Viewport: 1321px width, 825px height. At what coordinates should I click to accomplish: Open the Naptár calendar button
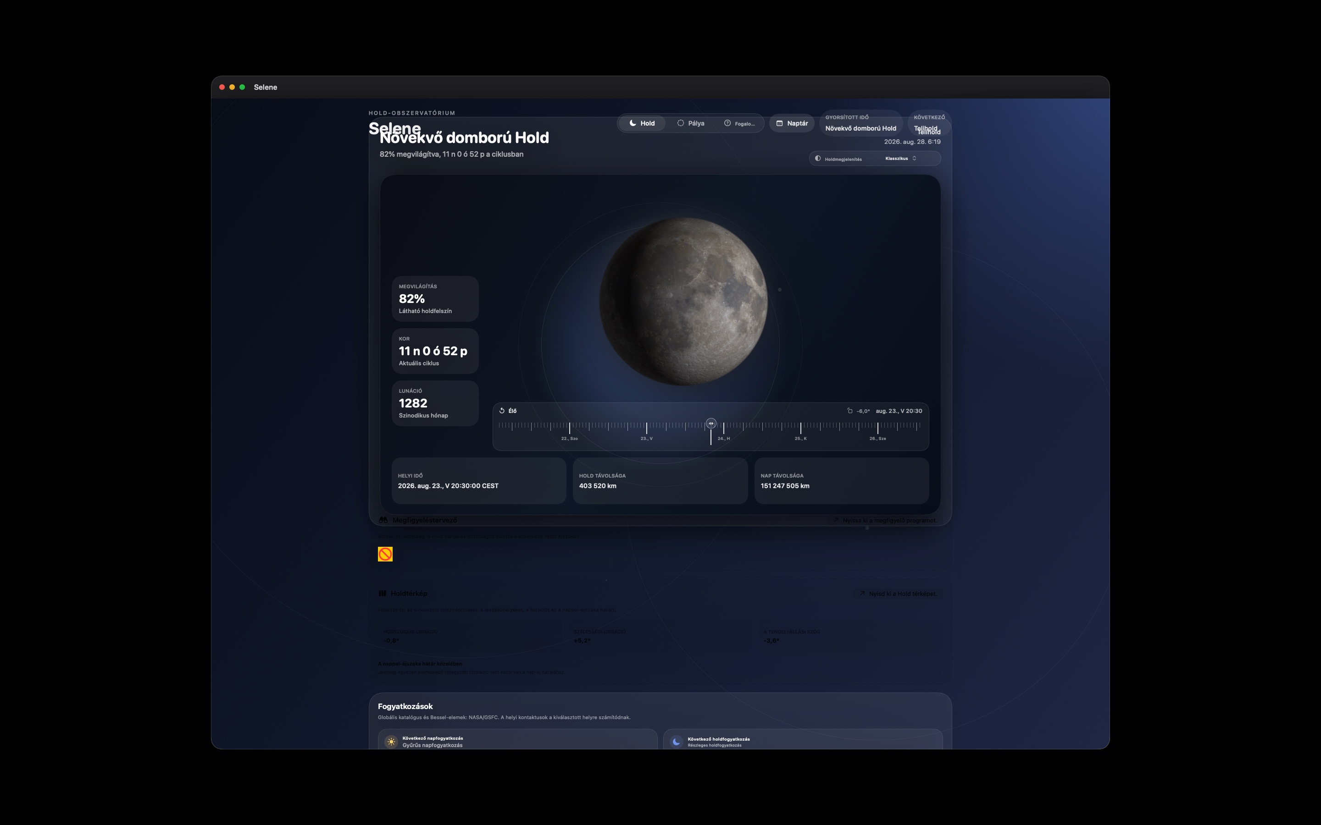pos(792,123)
